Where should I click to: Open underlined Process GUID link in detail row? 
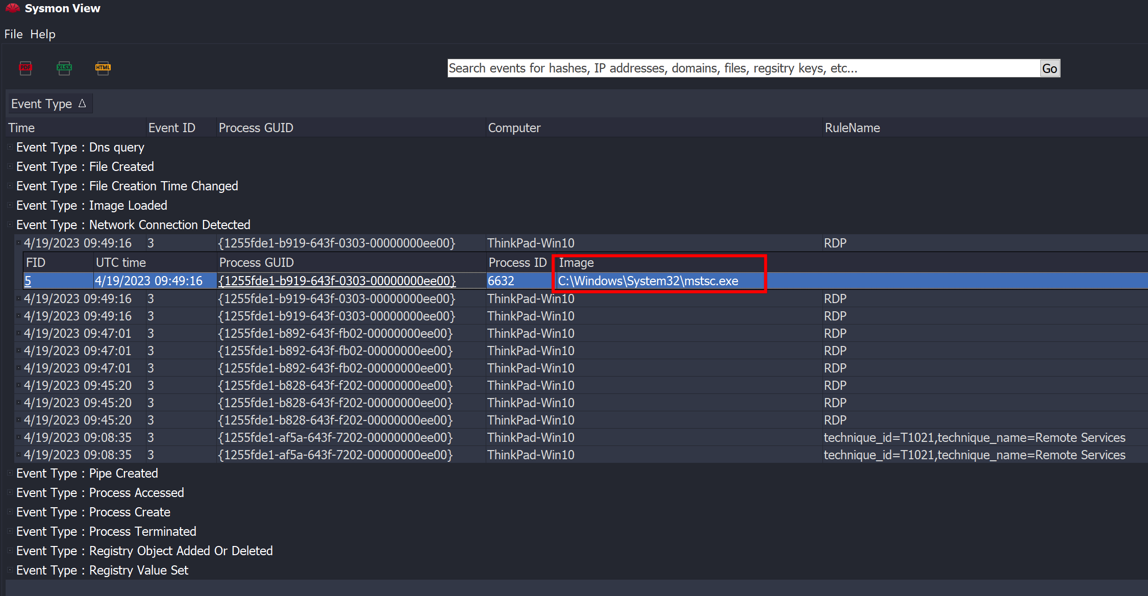(x=337, y=281)
